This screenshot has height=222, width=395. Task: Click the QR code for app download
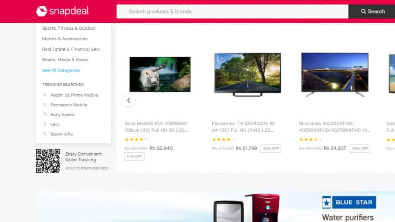[x=48, y=161]
